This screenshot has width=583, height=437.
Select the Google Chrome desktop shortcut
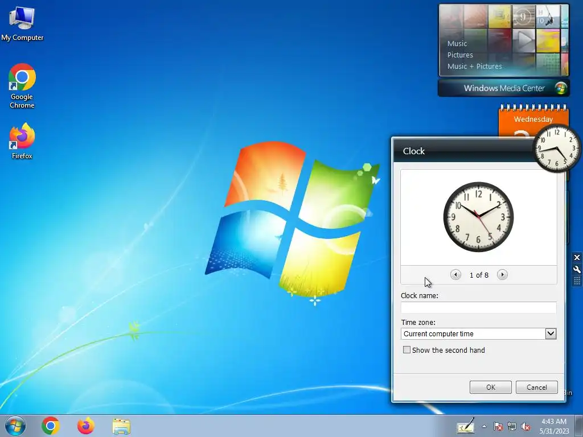point(22,86)
